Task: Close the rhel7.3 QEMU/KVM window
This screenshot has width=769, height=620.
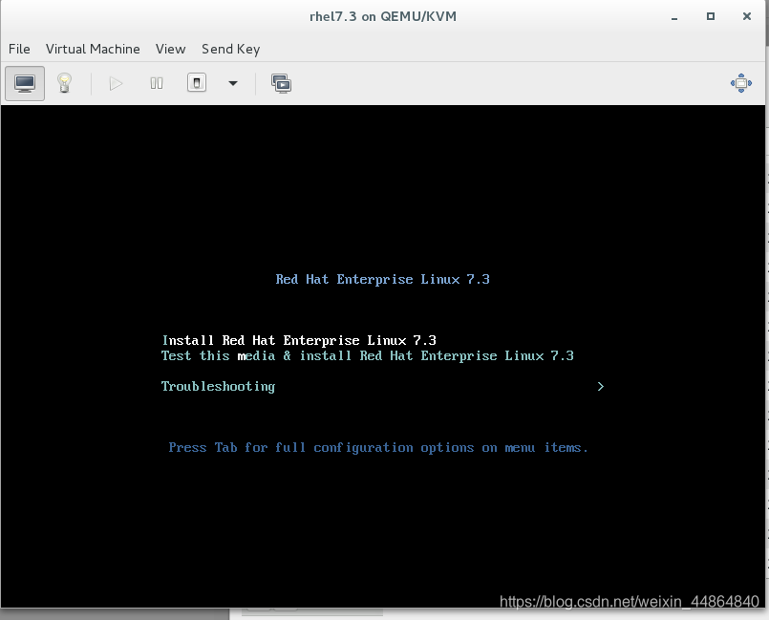Action: [747, 16]
